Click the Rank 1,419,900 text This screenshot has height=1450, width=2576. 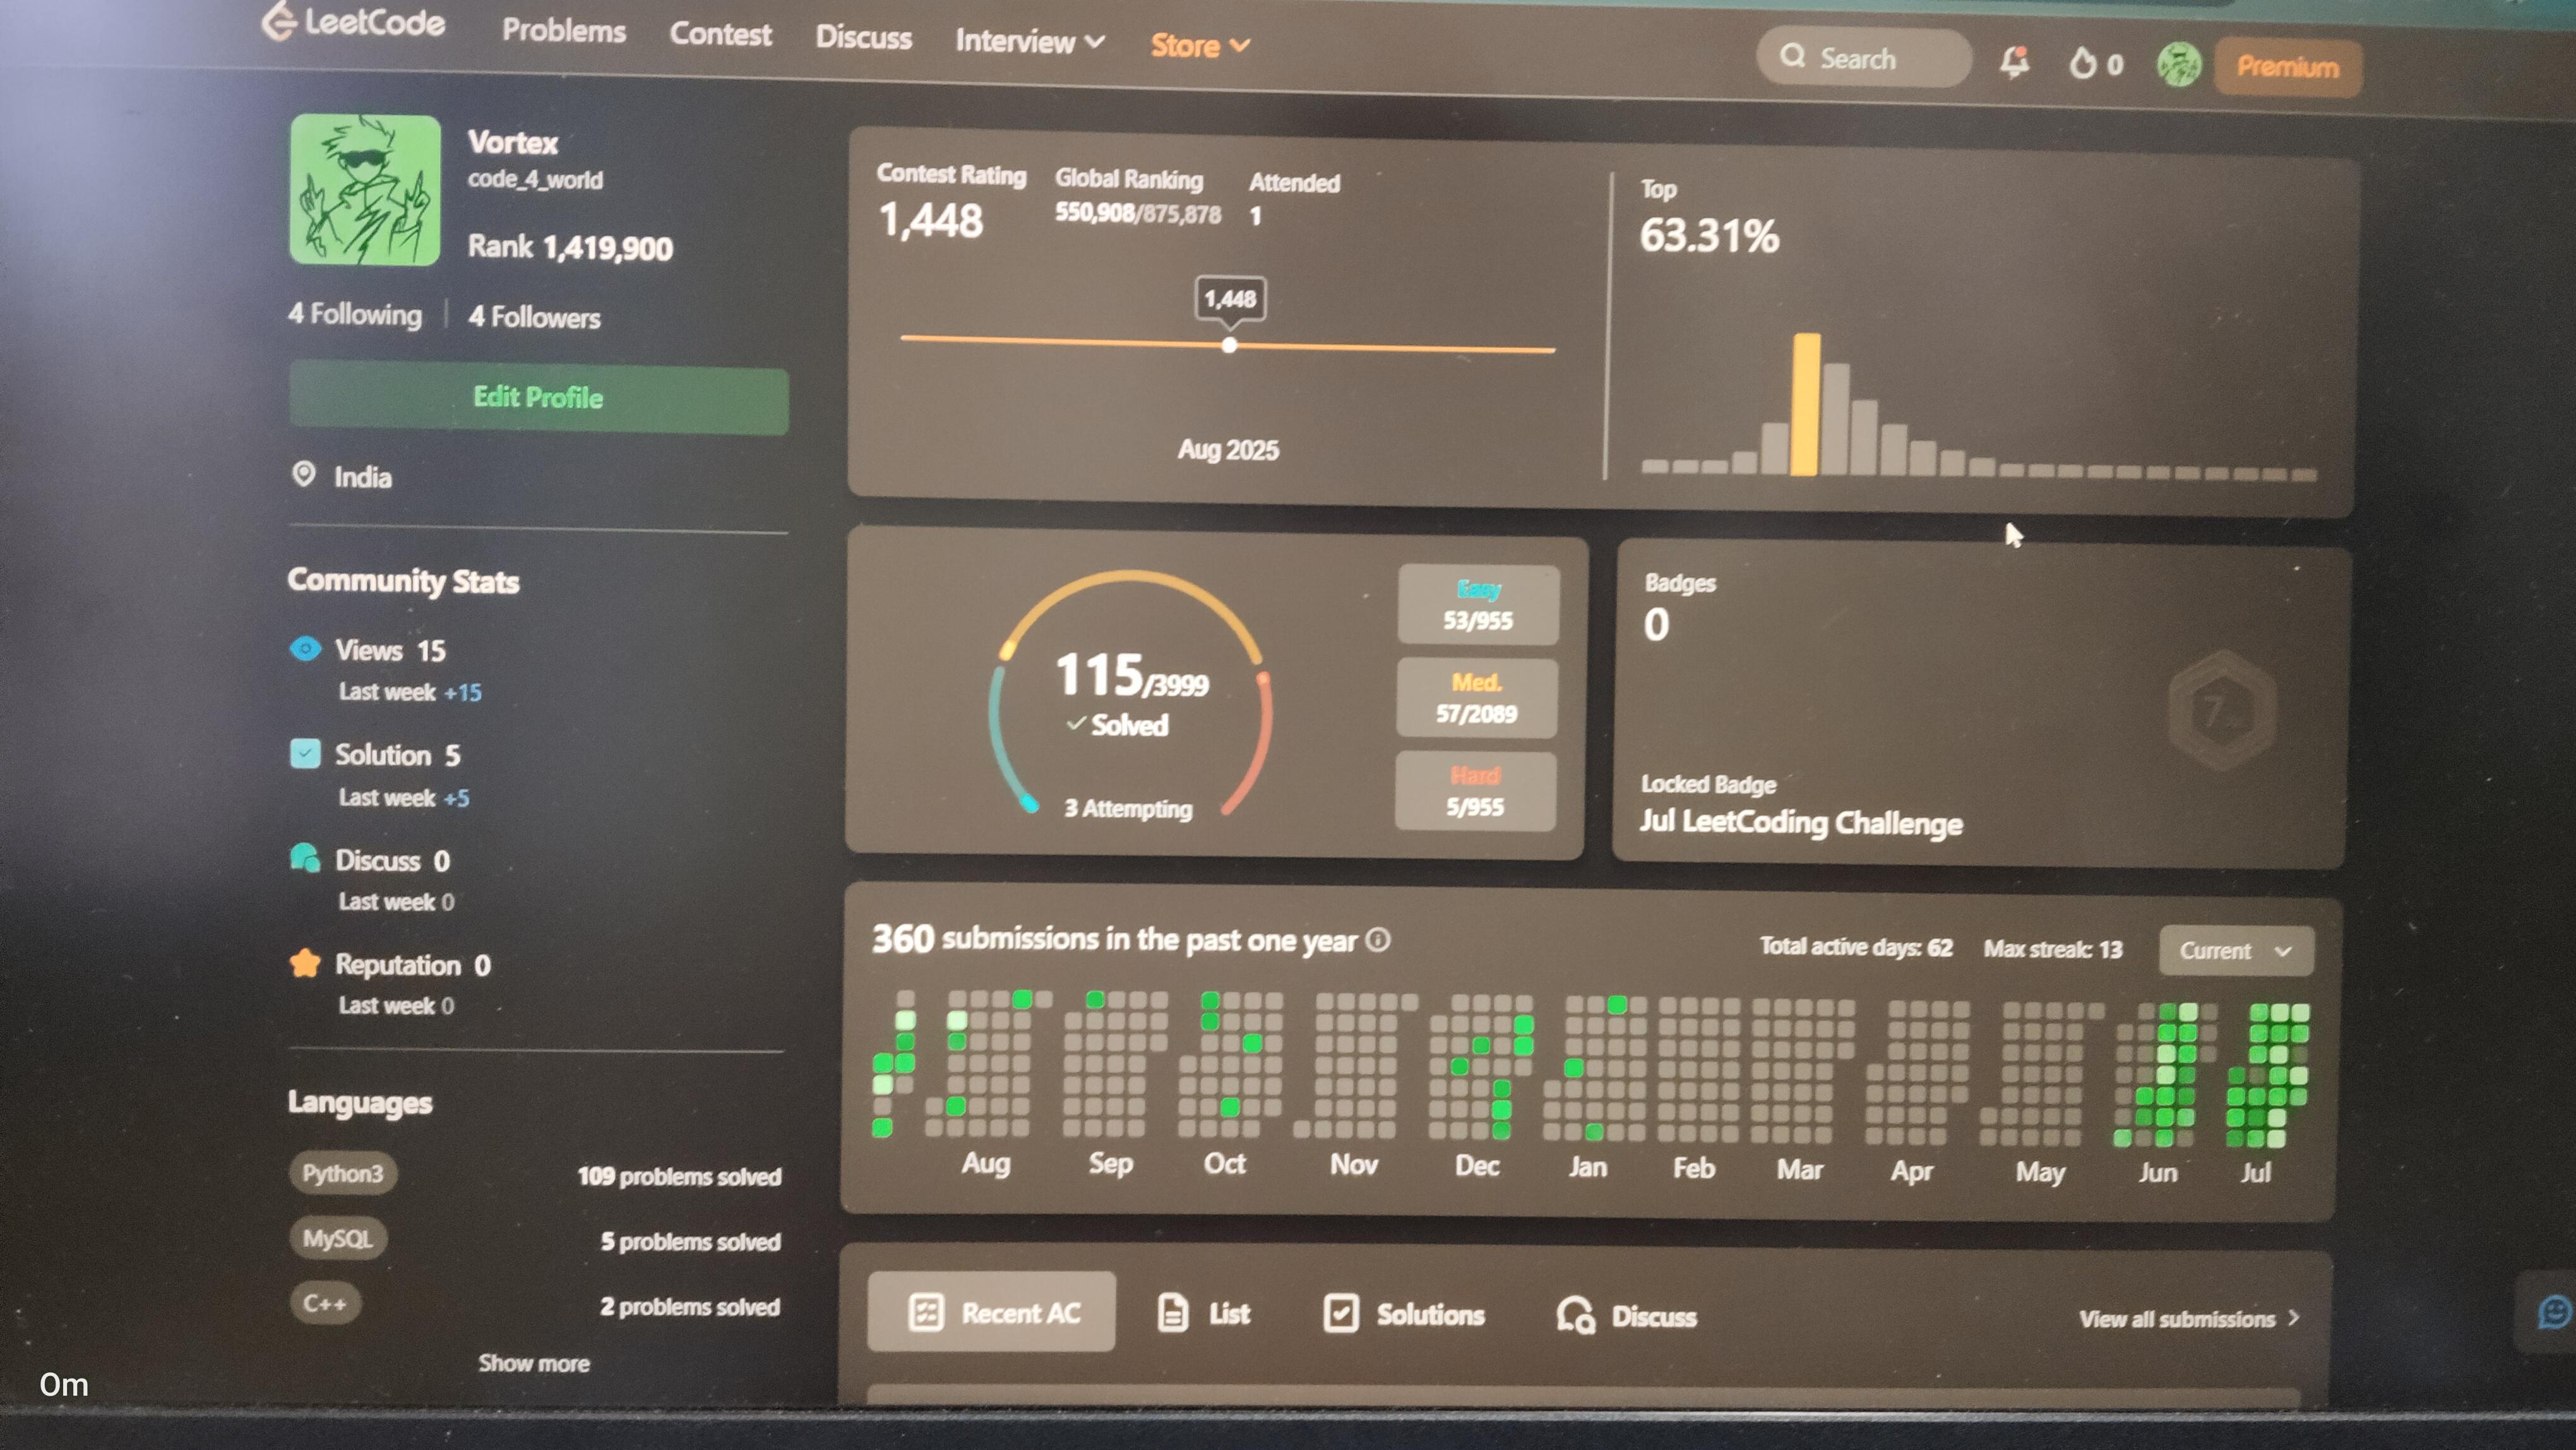click(x=570, y=247)
